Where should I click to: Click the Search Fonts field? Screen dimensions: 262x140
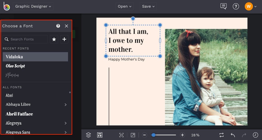26,39
